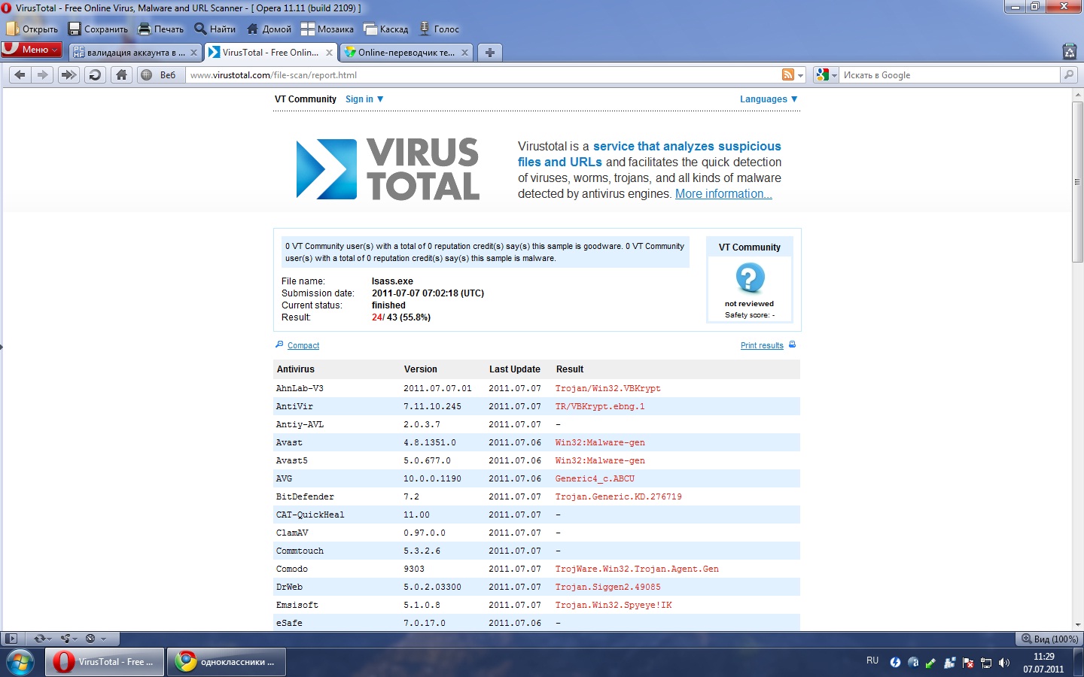Click the VirusTotal Opera taskbar button
The width and height of the screenshot is (1084, 677).
[105, 662]
